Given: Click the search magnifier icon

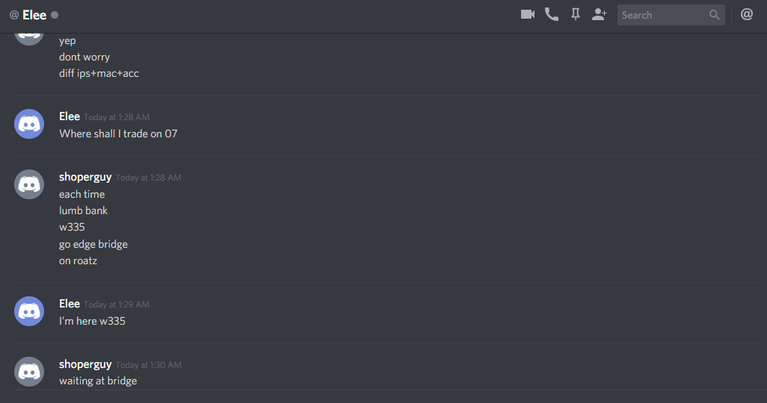Looking at the screenshot, I should (714, 15).
